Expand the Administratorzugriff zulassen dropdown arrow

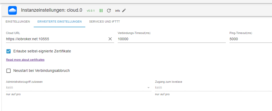[149, 88]
